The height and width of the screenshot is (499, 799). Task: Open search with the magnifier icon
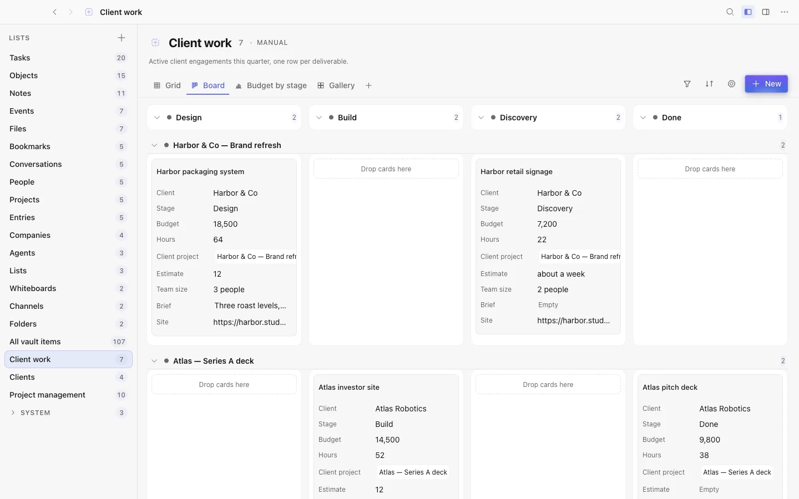click(730, 12)
